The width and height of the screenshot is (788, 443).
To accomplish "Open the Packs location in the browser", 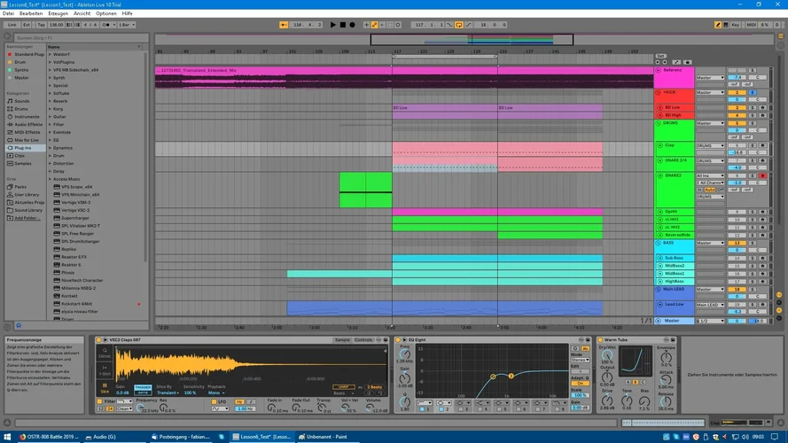I will pyautogui.click(x=20, y=187).
